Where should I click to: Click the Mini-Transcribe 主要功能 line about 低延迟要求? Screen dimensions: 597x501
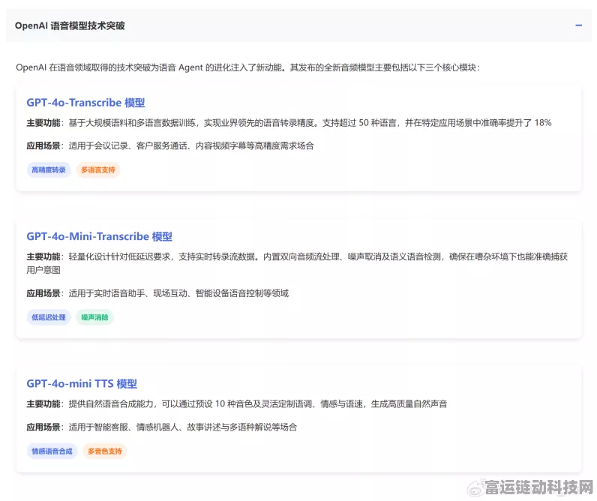point(297,256)
